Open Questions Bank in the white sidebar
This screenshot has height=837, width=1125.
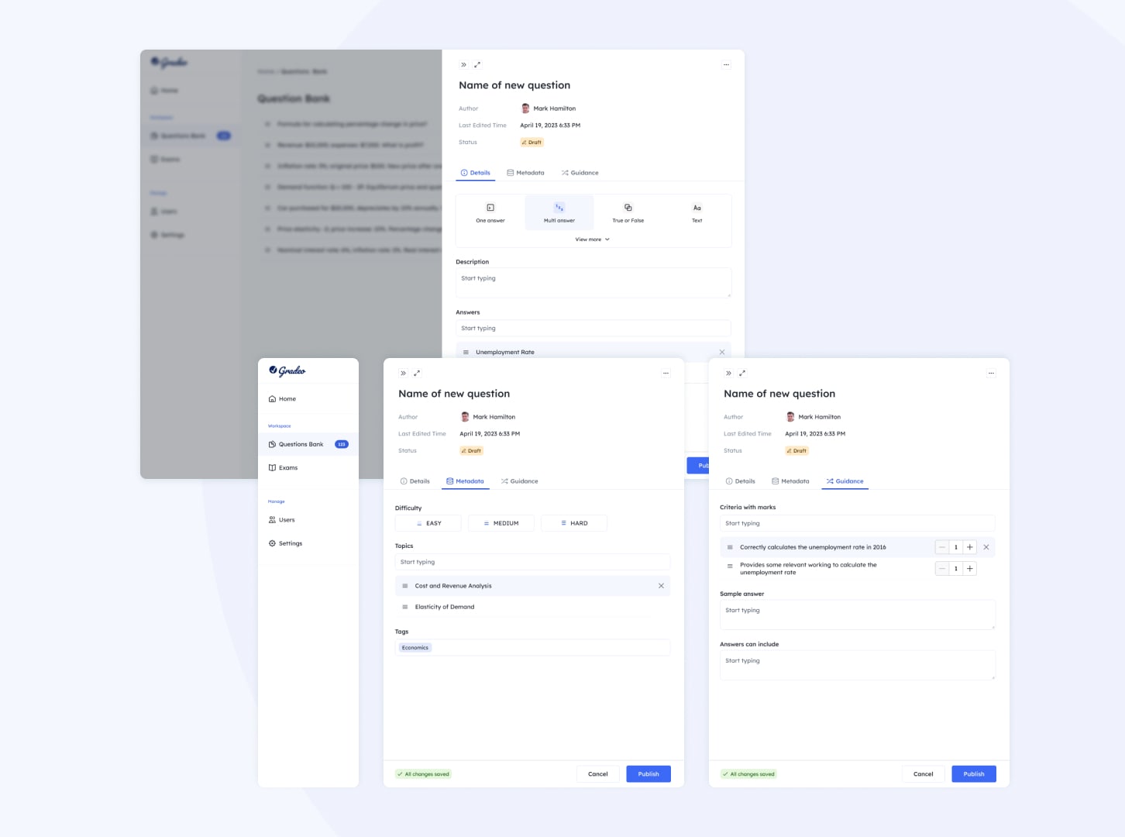point(308,444)
